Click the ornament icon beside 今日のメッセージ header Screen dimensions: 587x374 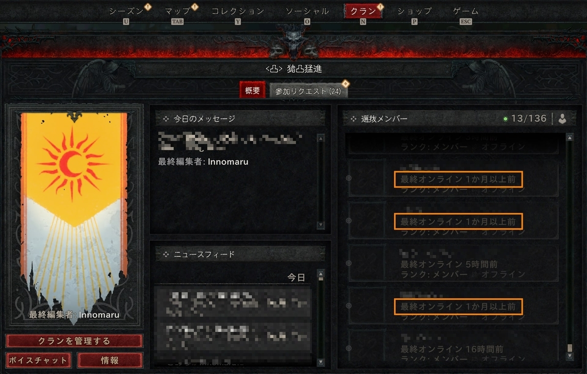coord(166,119)
